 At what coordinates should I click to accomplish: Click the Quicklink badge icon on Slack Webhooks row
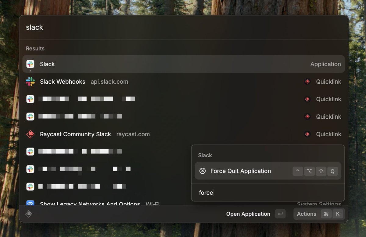pos(307,82)
